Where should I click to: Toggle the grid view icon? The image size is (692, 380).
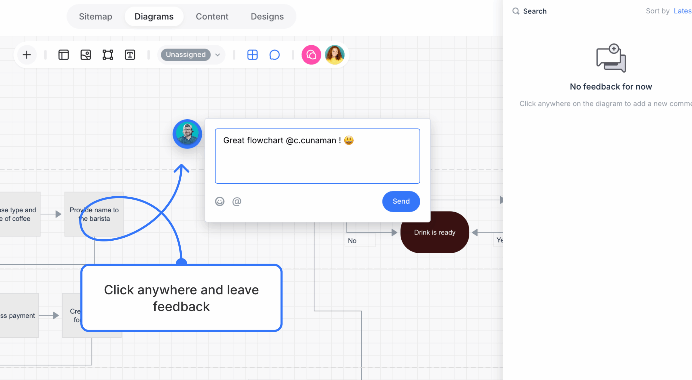(252, 55)
